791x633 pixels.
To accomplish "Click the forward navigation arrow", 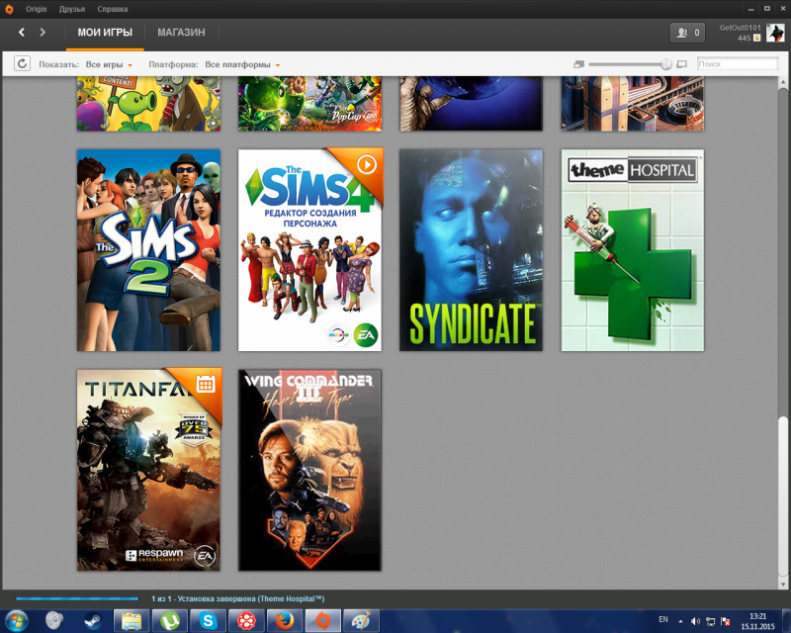I will (43, 33).
